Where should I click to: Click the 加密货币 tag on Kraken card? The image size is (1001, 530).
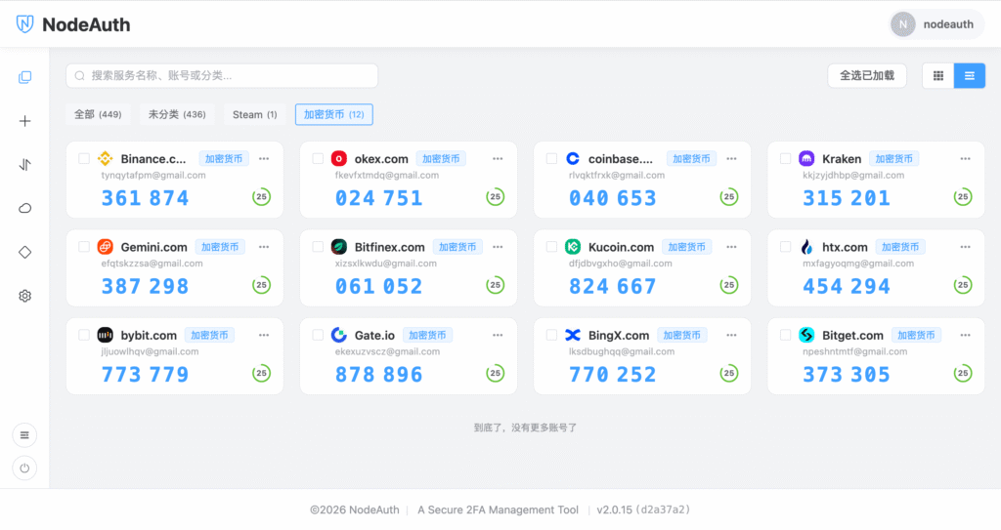tap(893, 158)
